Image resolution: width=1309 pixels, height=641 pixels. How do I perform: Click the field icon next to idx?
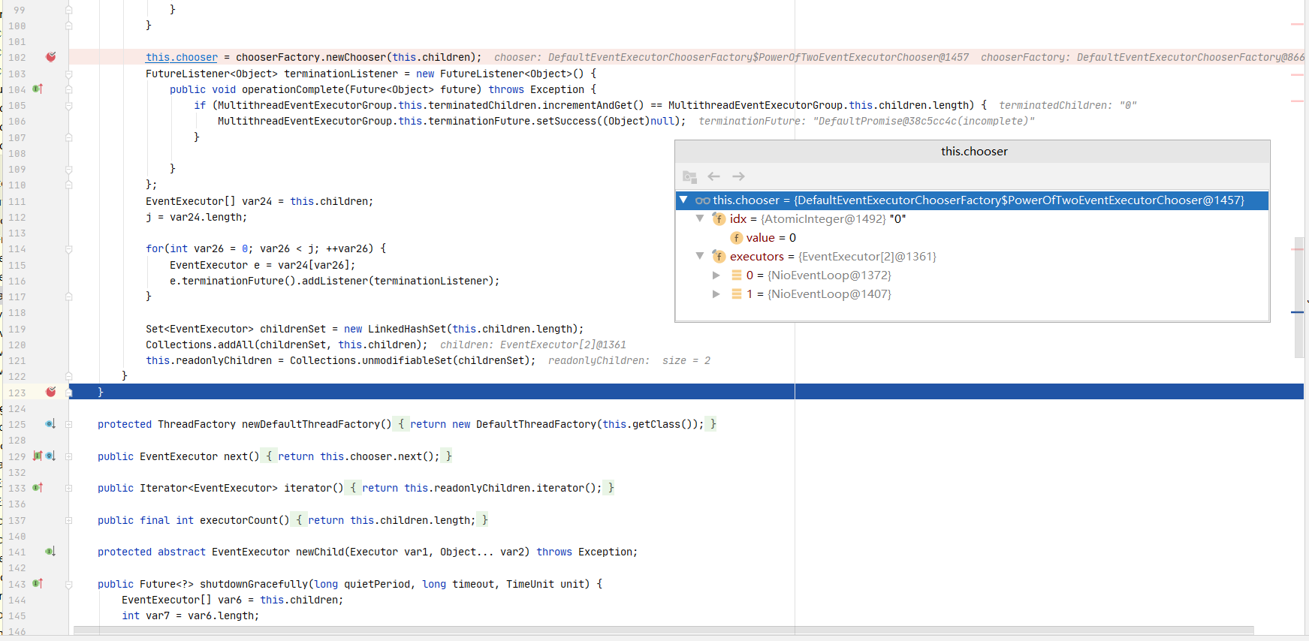coord(719,218)
